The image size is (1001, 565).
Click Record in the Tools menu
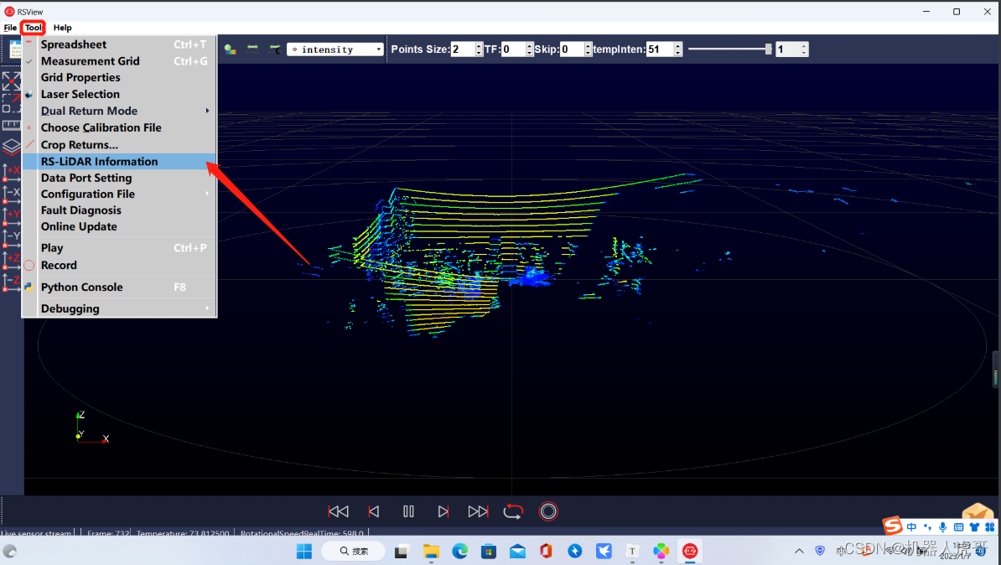[119, 265]
